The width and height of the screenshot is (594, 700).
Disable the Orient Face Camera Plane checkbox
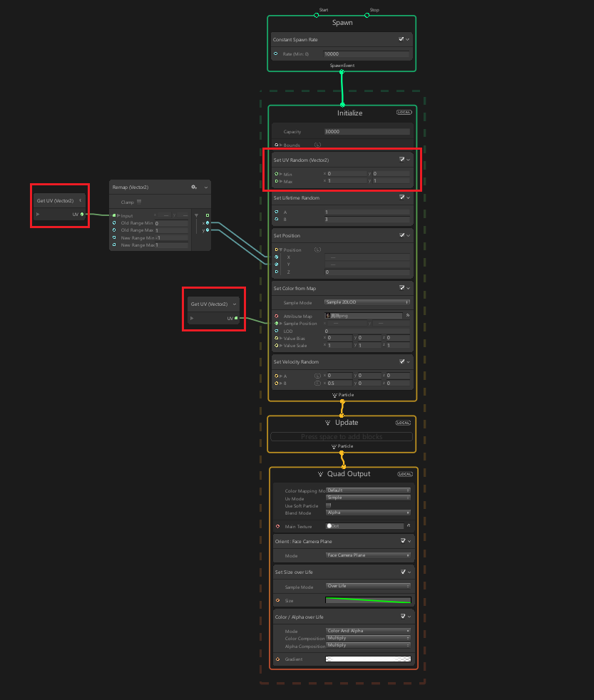[403, 541]
